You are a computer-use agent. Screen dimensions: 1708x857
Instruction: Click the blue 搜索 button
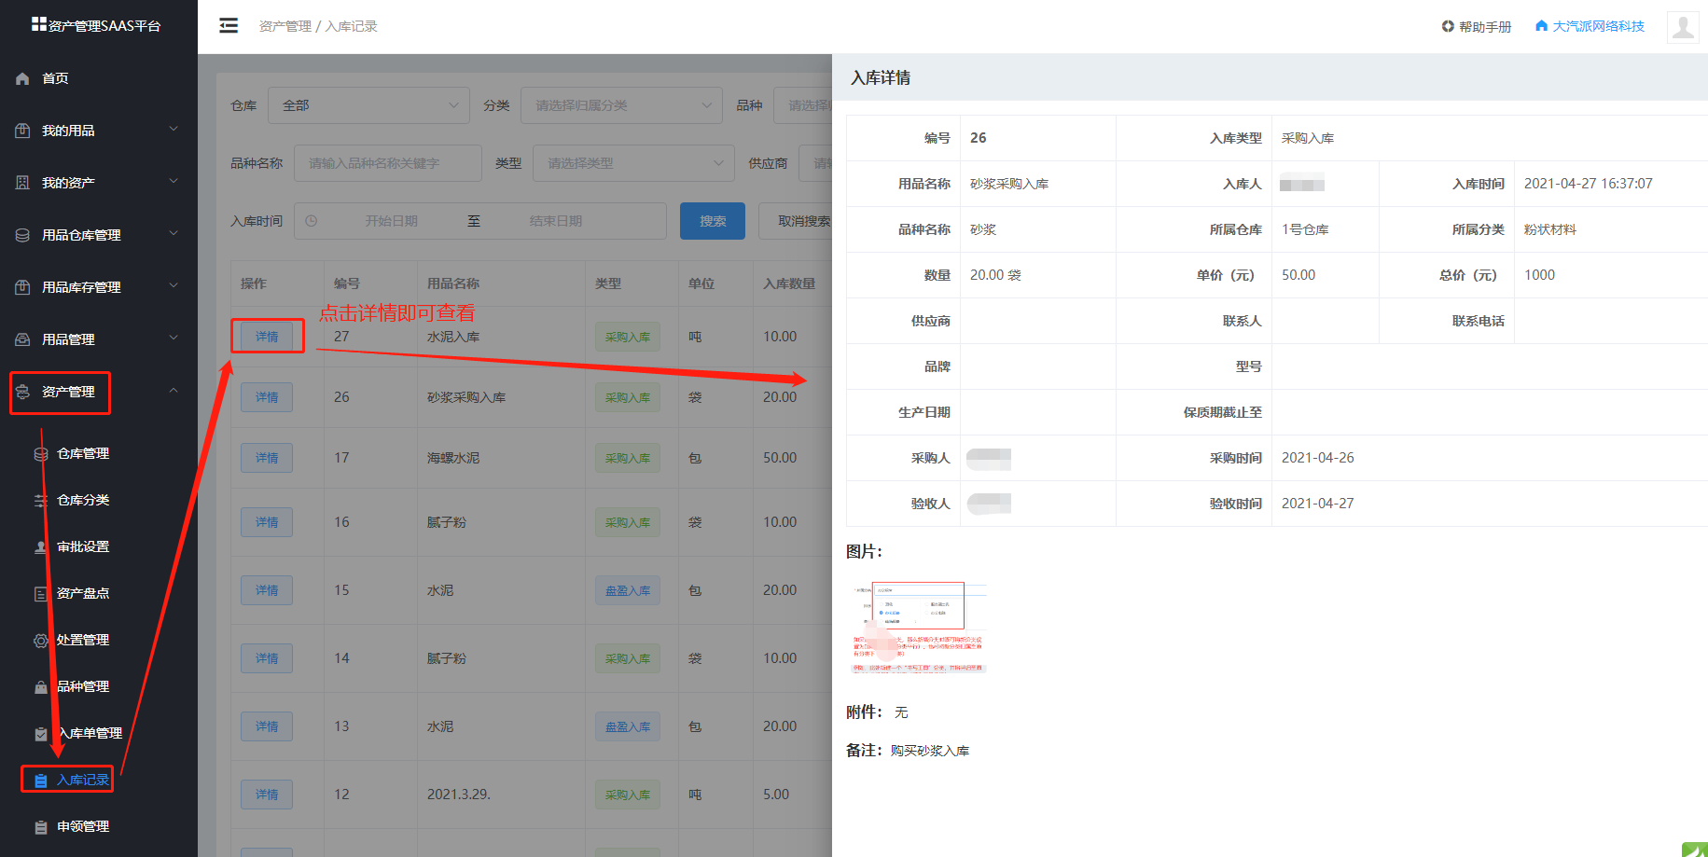(x=713, y=221)
